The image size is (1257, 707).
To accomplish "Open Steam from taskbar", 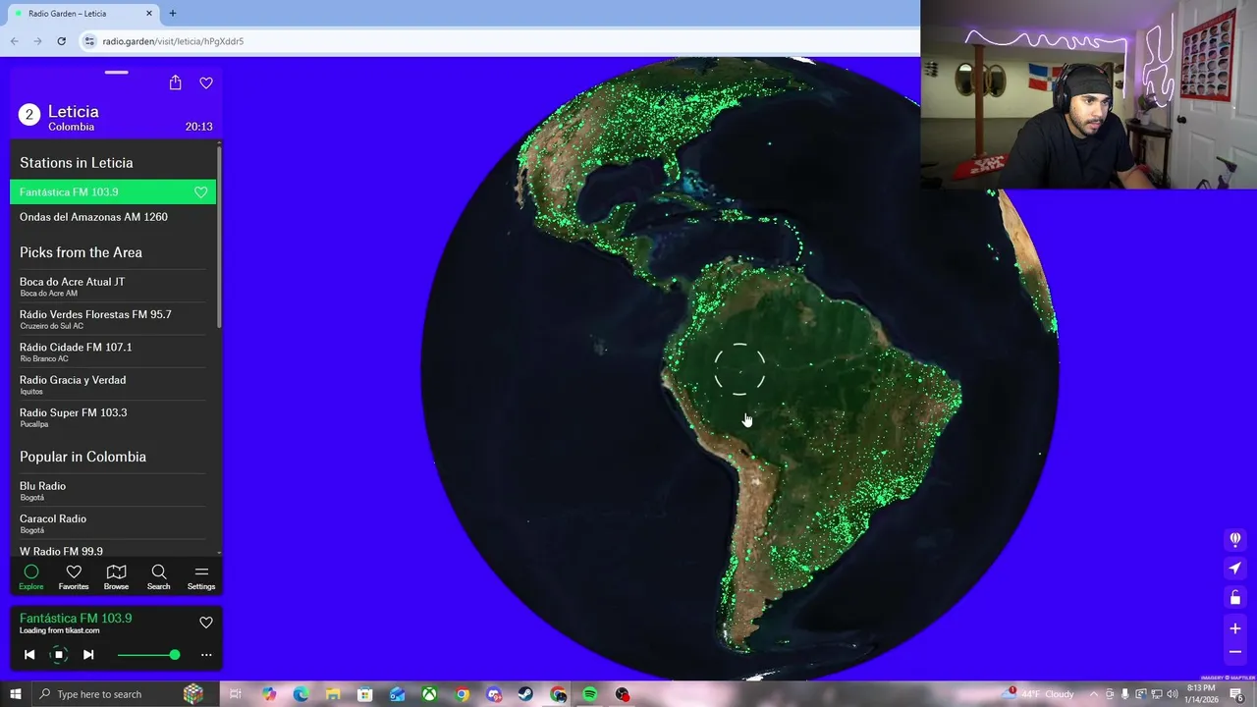I will (x=525, y=694).
